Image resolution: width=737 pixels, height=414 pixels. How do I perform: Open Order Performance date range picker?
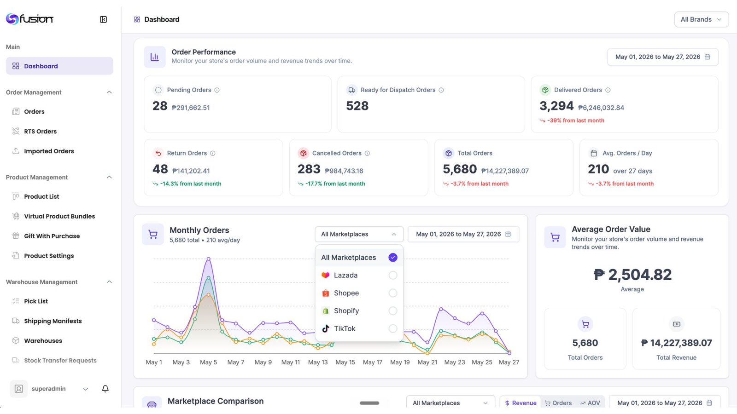662,57
